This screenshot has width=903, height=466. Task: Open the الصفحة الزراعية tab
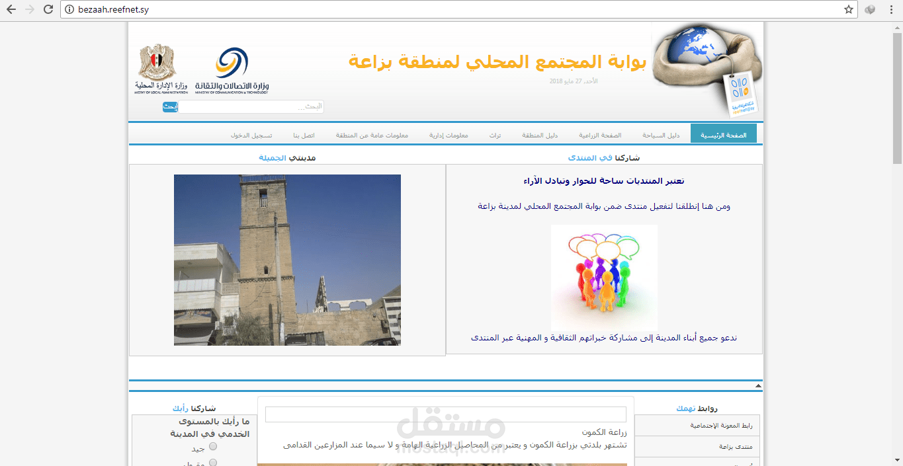(x=600, y=135)
